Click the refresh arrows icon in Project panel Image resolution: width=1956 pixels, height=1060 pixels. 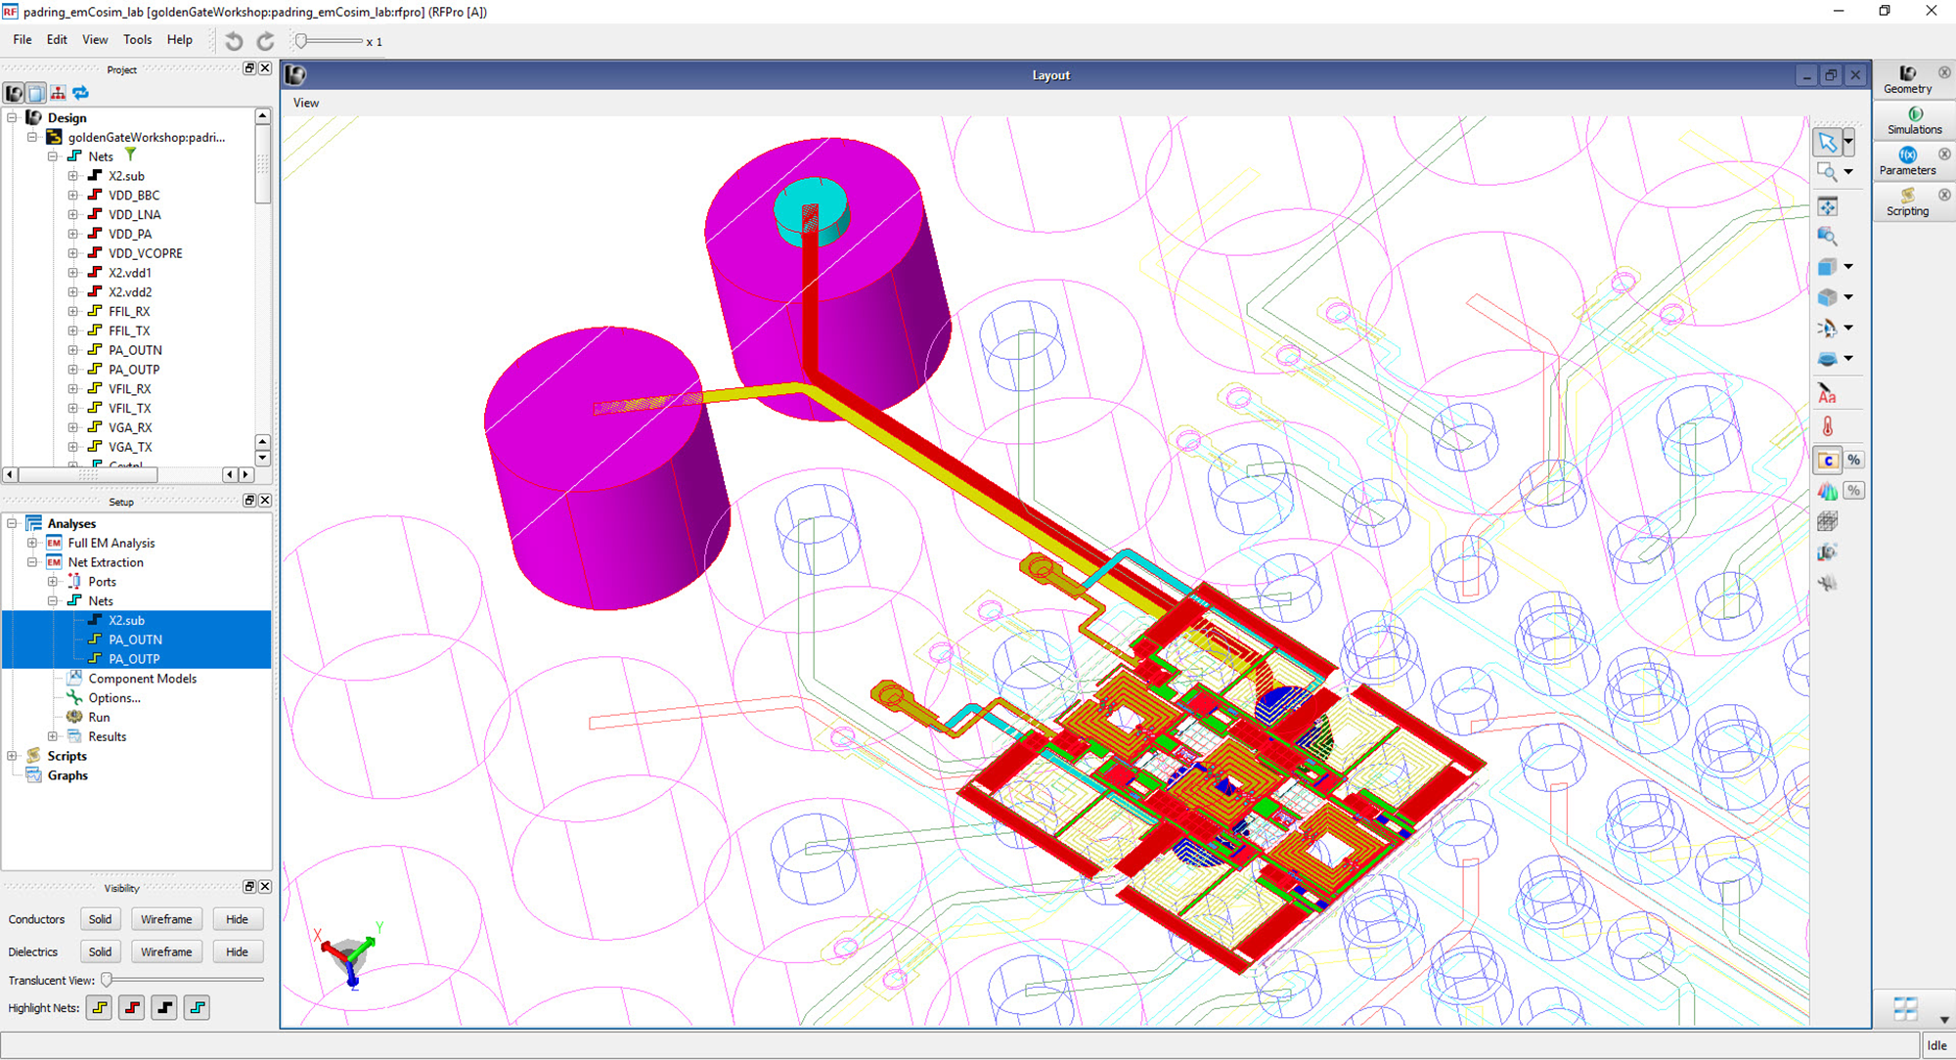tap(80, 93)
